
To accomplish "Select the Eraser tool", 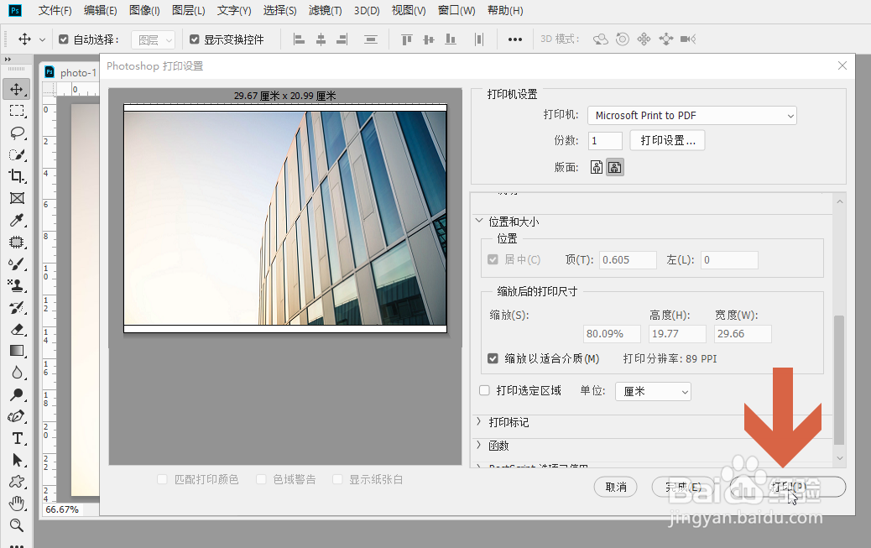I will [17, 330].
